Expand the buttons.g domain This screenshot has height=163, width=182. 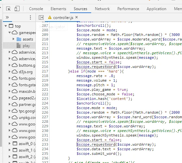[x=10, y=65]
